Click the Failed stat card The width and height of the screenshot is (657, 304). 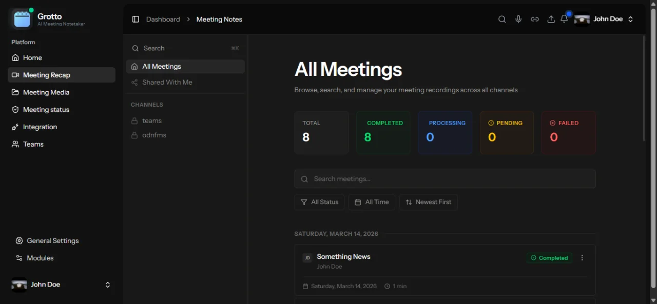pyautogui.click(x=569, y=132)
